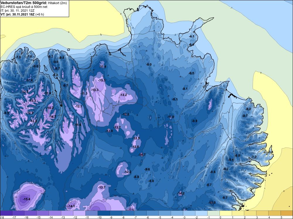Select the -8.6 temperature label
The image size is (293, 219).
tap(213, 172)
